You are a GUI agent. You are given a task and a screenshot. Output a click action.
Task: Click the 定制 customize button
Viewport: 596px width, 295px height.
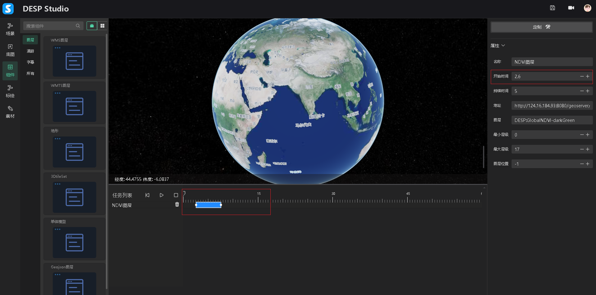(x=541, y=27)
